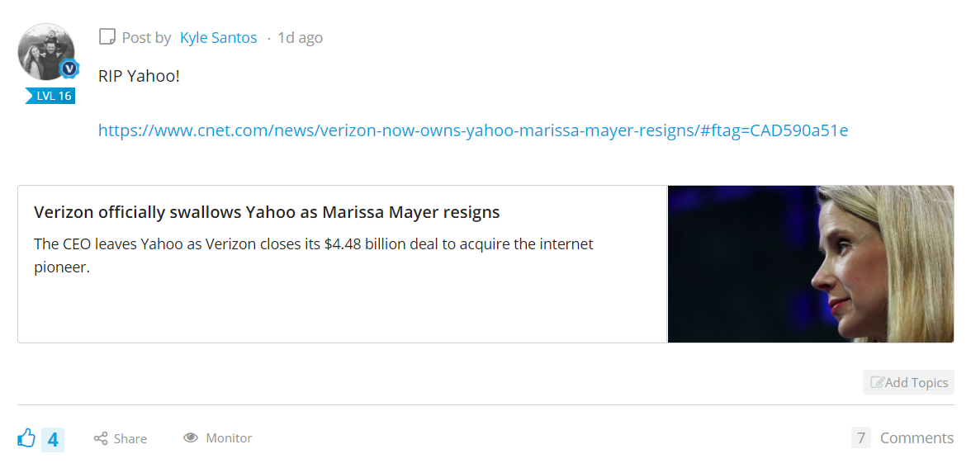Click the thumbs-up like icon
This screenshot has height=468, width=971.
[26, 438]
